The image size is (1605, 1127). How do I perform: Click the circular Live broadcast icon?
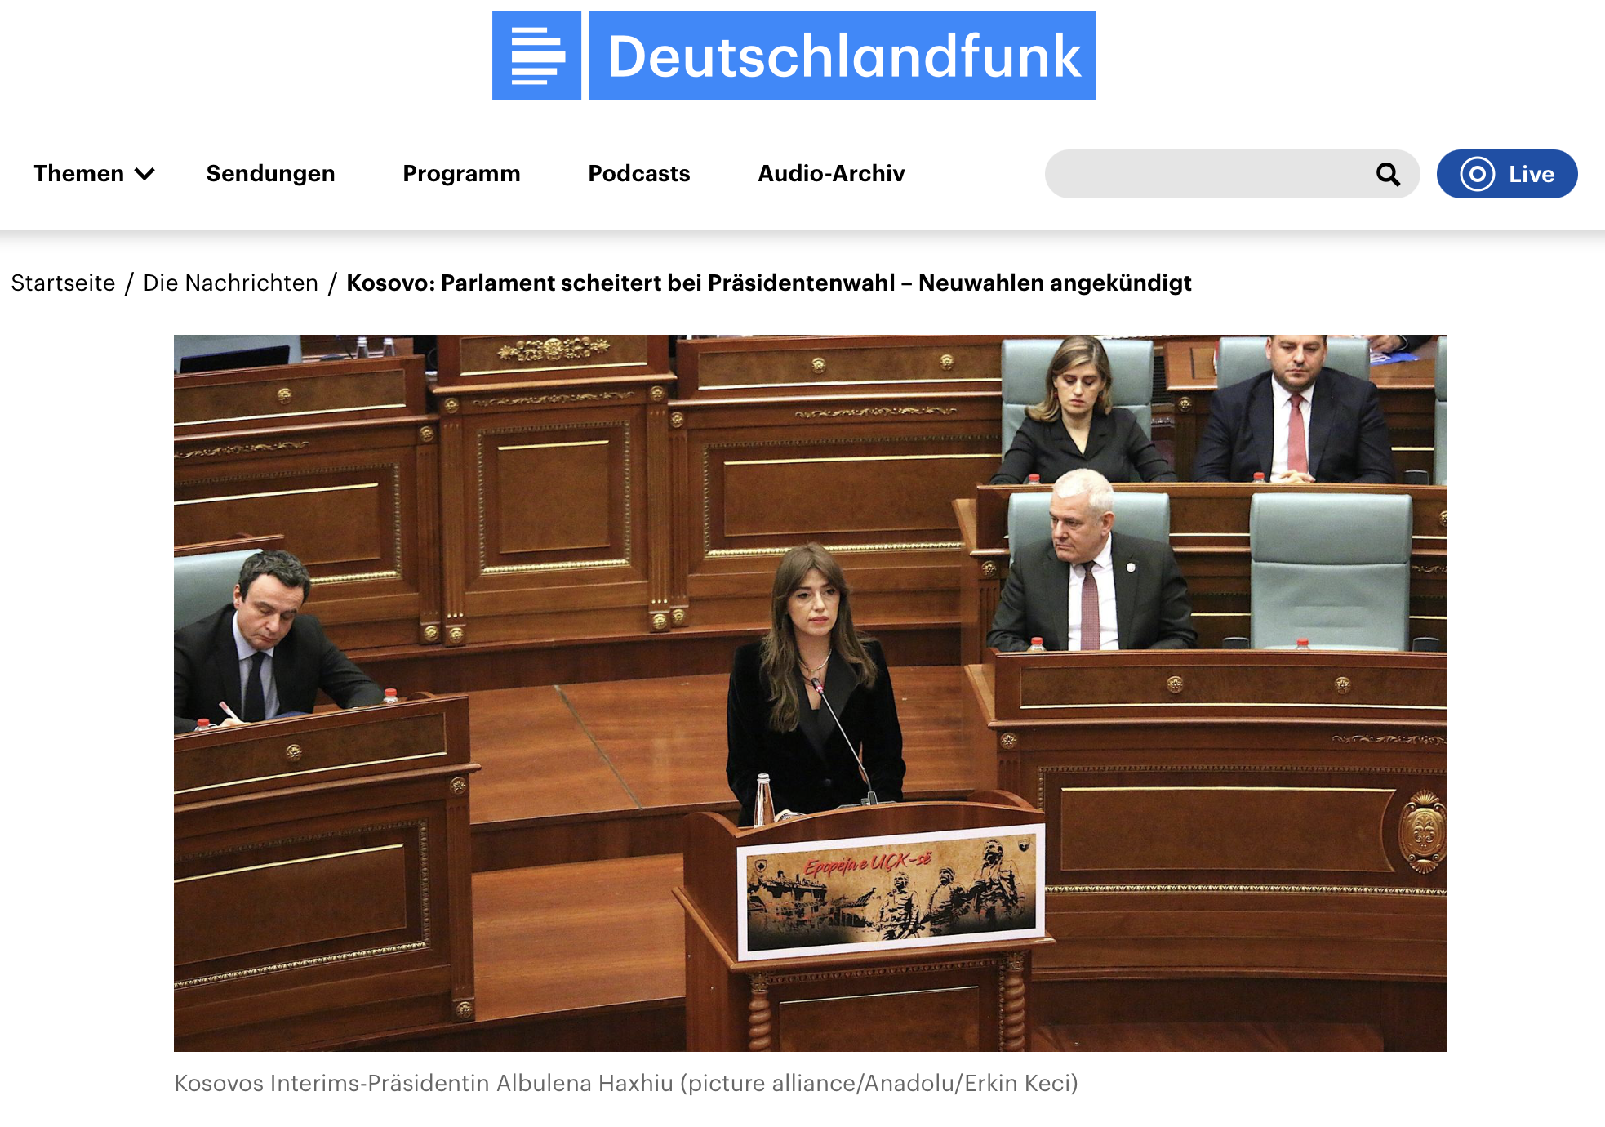click(x=1477, y=174)
